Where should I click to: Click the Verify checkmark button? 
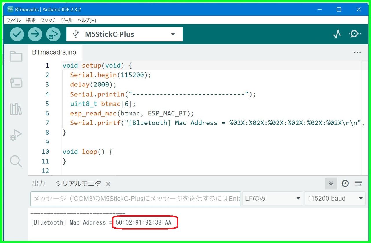[17, 34]
